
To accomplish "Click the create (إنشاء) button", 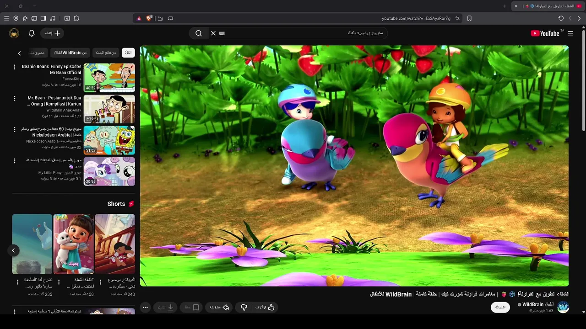I will pyautogui.click(x=52, y=33).
